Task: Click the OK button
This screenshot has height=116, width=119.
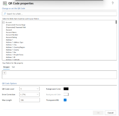Action: pos(98,113)
